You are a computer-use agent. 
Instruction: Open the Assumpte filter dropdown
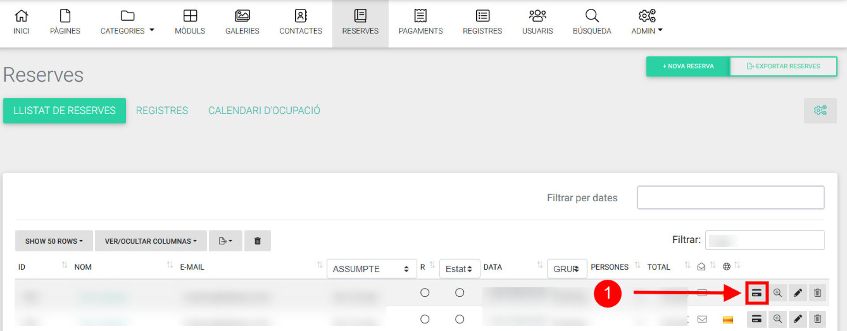tap(371, 269)
